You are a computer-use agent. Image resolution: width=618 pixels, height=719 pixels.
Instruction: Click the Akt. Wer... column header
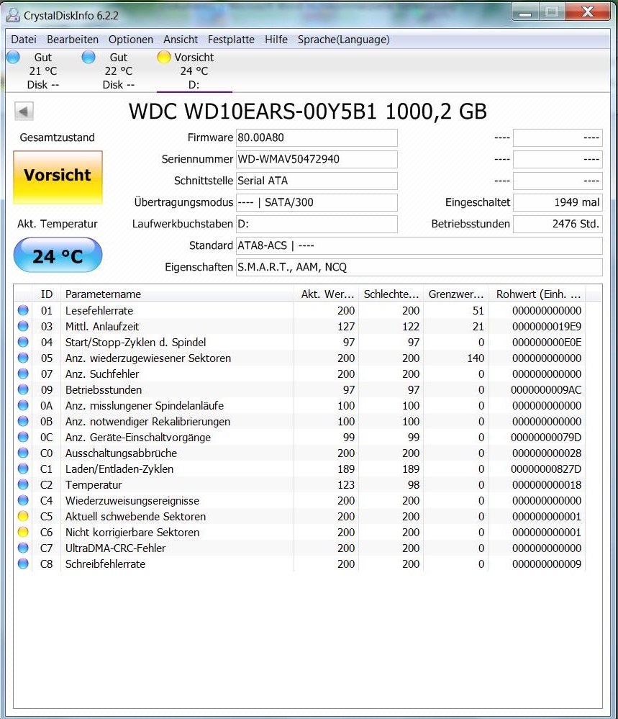pyautogui.click(x=327, y=294)
